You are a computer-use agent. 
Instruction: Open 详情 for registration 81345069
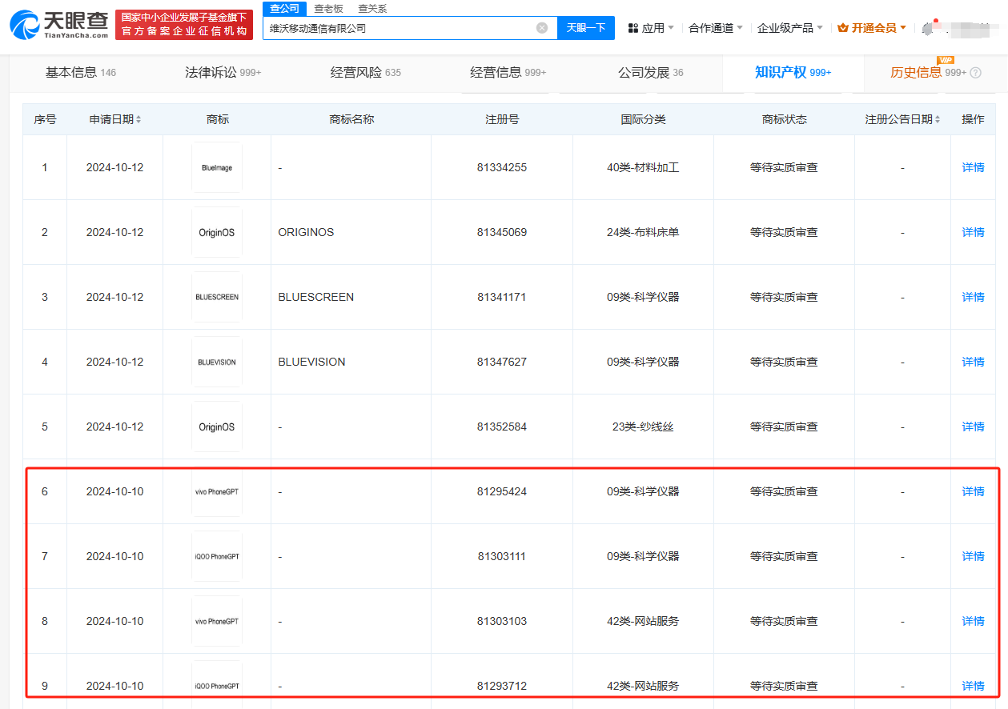[x=973, y=232]
